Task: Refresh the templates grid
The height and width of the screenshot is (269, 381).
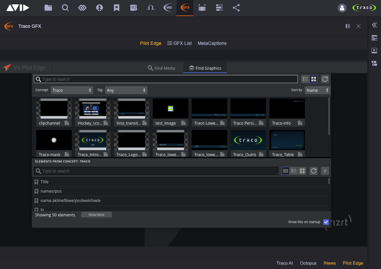Action: tap(325, 79)
